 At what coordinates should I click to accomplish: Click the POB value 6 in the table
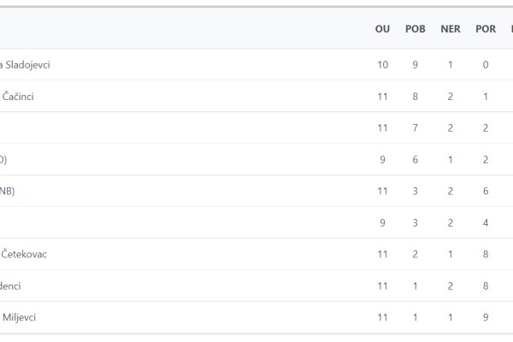416,160
